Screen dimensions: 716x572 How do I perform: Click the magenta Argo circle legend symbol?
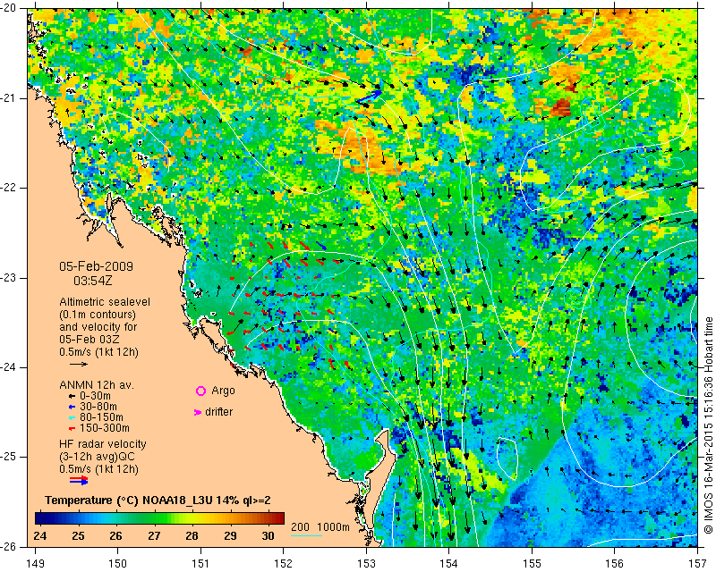[200, 391]
